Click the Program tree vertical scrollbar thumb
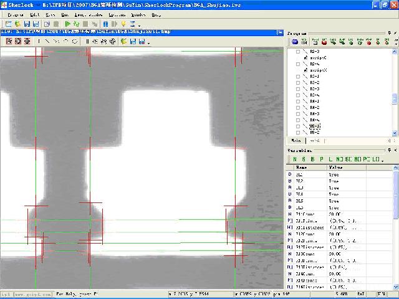Screen dimensions: 399x299 click(394, 100)
